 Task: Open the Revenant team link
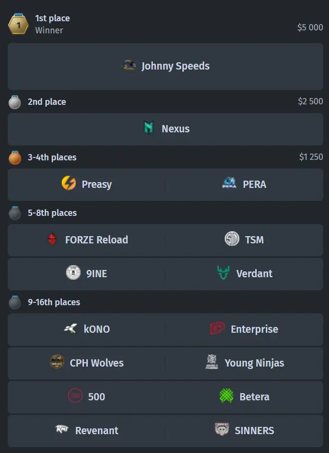pyautogui.click(x=96, y=430)
